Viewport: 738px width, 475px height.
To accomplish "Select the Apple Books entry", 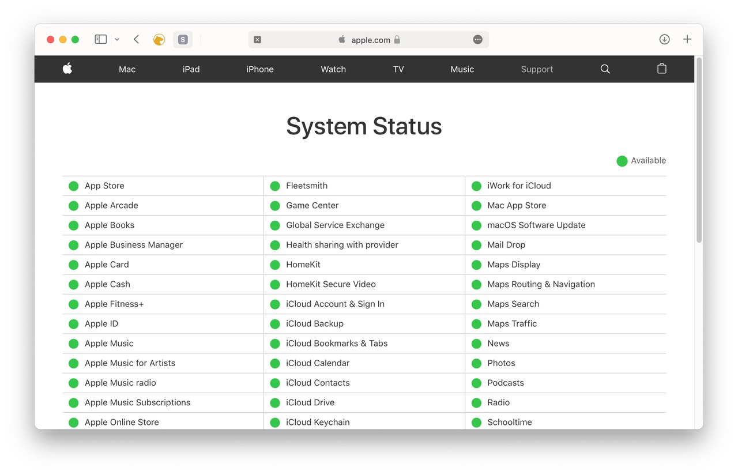I will pos(110,225).
